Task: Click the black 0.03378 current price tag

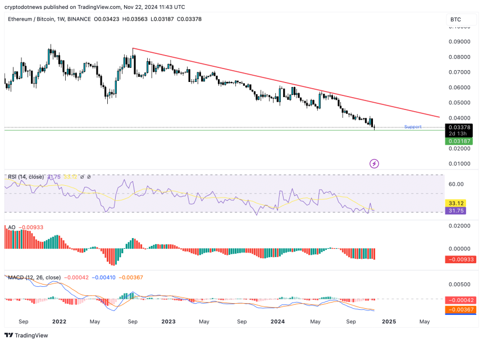Action: pyautogui.click(x=459, y=128)
